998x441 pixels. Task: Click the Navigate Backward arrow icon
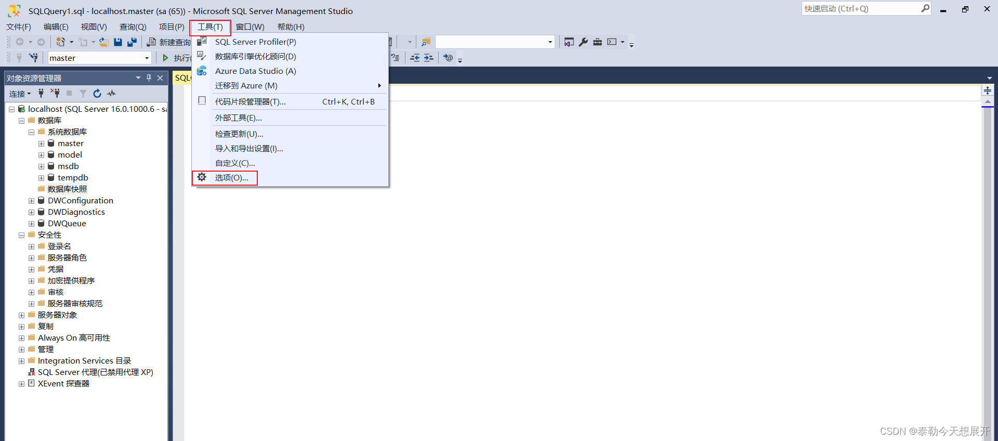pos(20,42)
